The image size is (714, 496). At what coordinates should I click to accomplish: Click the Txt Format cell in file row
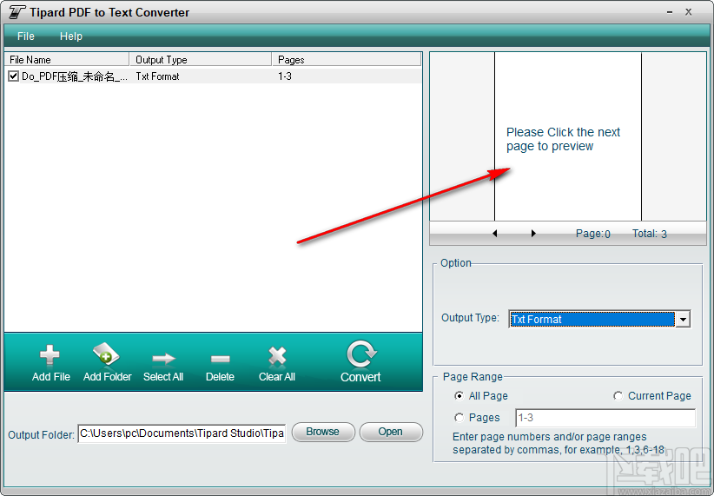[157, 76]
